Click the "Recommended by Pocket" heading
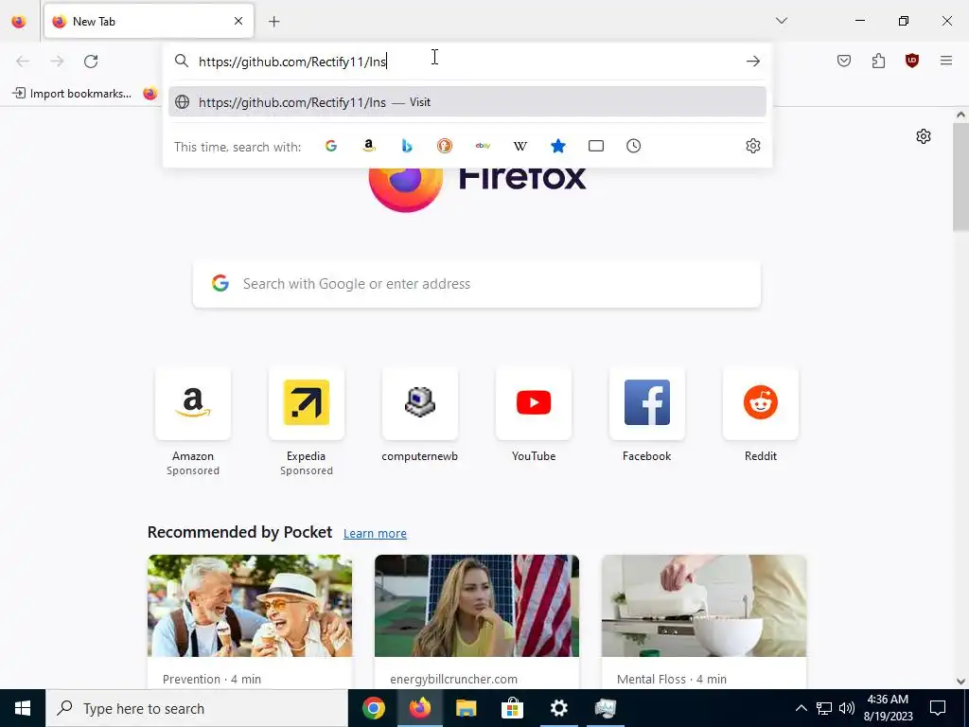 pos(239,532)
